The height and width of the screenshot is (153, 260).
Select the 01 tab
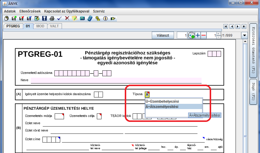pos(28,26)
